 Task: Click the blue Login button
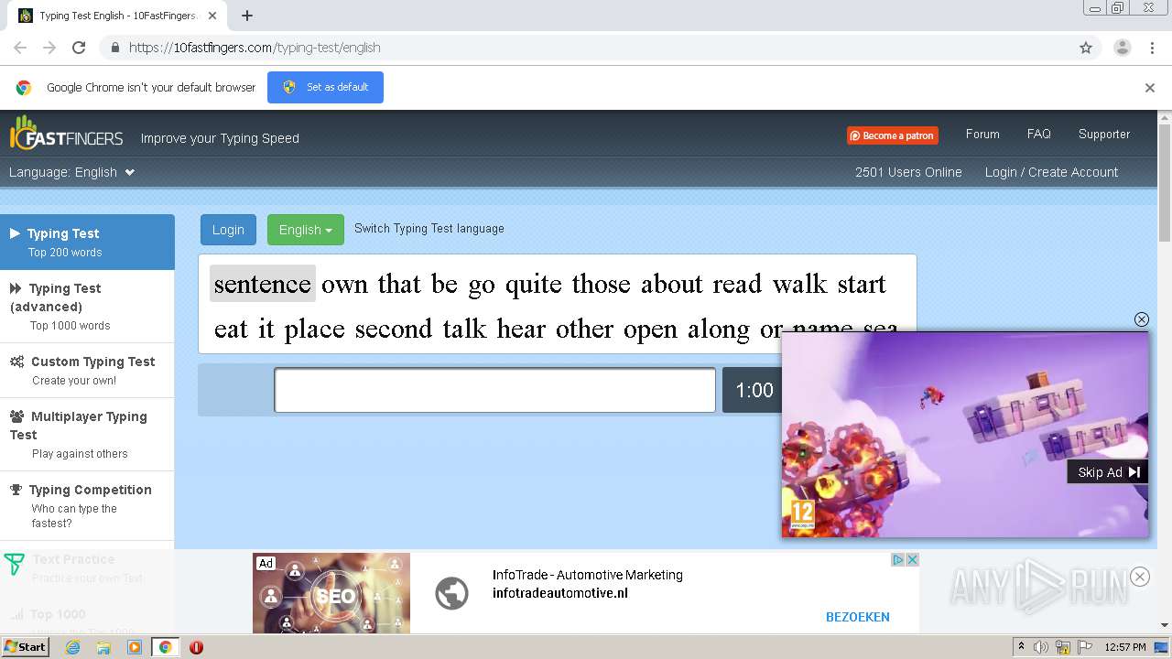pos(228,230)
